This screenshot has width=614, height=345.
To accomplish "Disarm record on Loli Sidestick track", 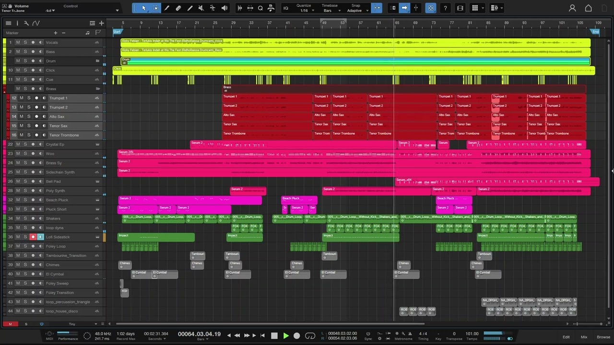I will pyautogui.click(x=33, y=237).
